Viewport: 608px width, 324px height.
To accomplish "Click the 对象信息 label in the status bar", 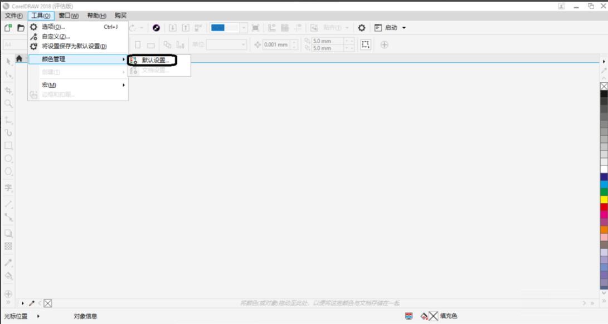I will coord(85,316).
